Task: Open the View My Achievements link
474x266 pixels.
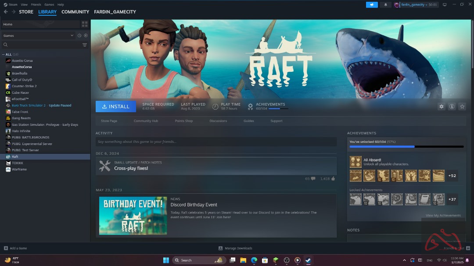Action: click(x=443, y=216)
